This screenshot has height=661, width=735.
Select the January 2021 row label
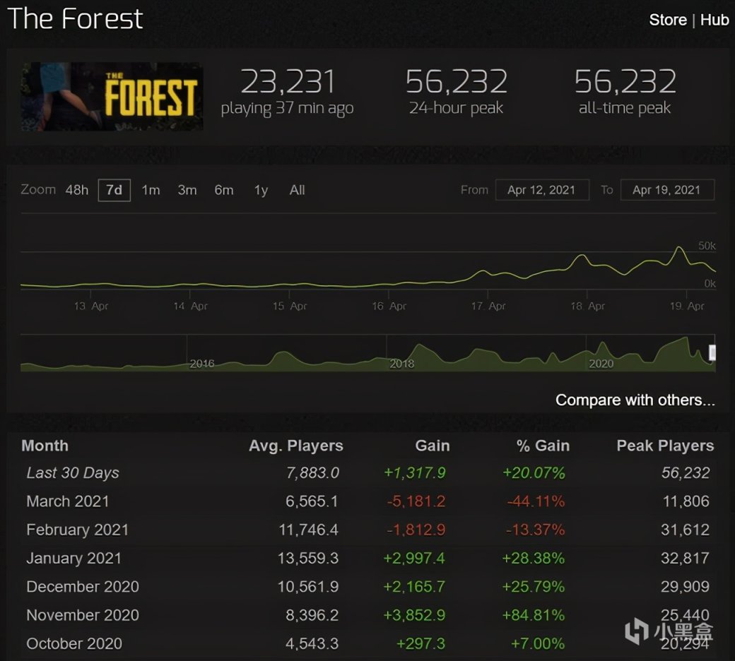click(x=73, y=559)
